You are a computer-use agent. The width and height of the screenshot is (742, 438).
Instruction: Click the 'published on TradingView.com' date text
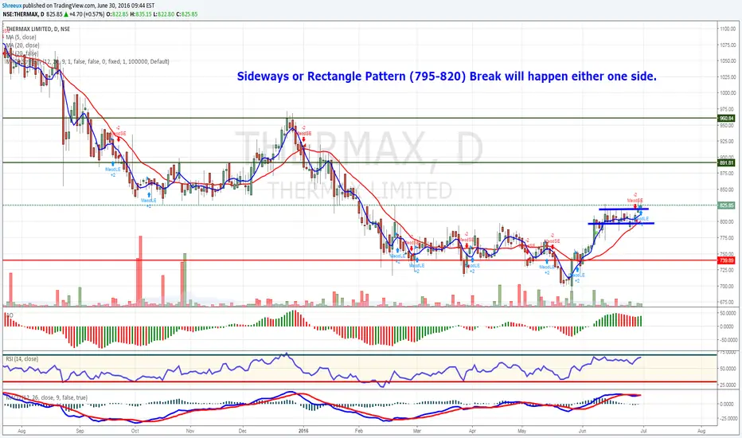tap(89, 6)
